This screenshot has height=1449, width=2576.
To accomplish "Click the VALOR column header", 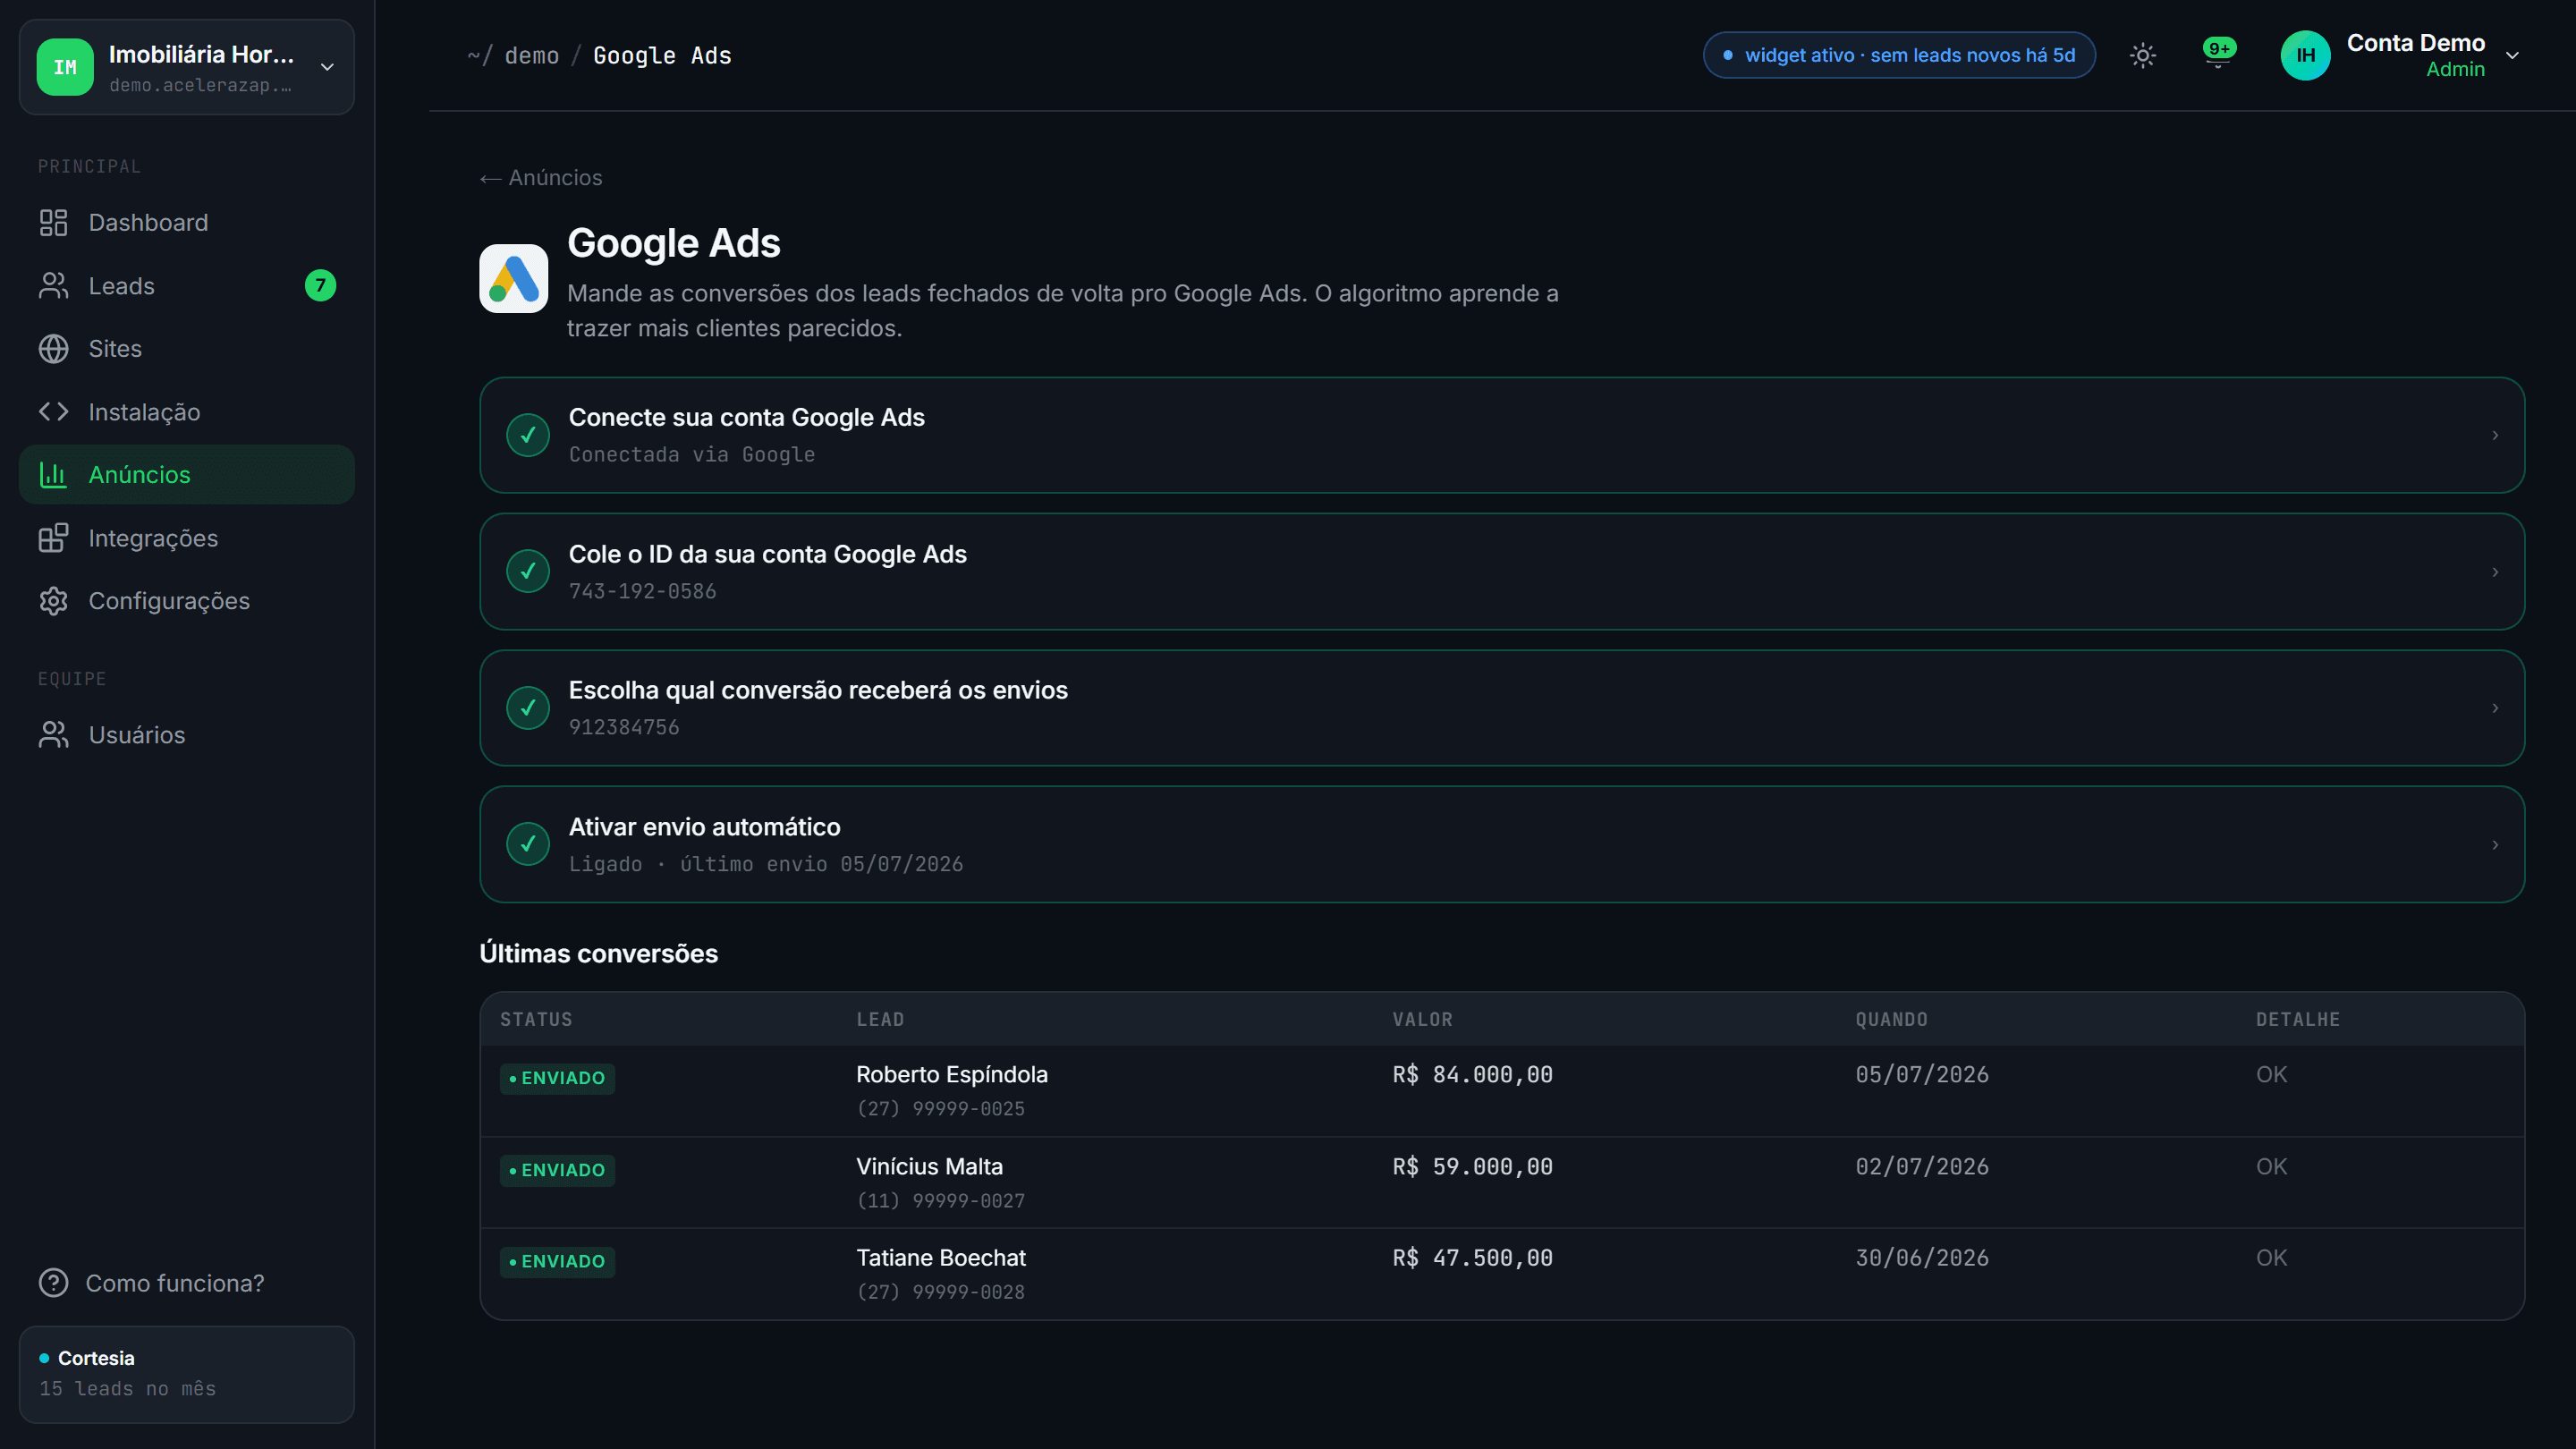I will (x=1422, y=1020).
